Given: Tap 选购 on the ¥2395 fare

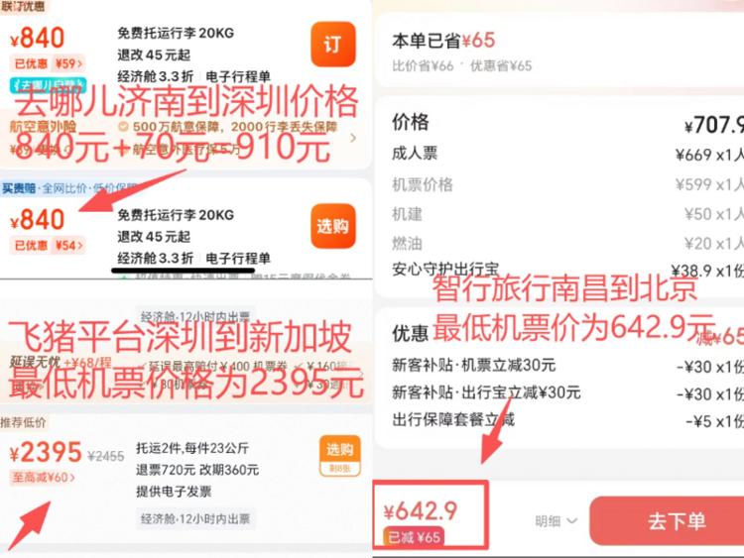Looking at the screenshot, I should 339,455.
